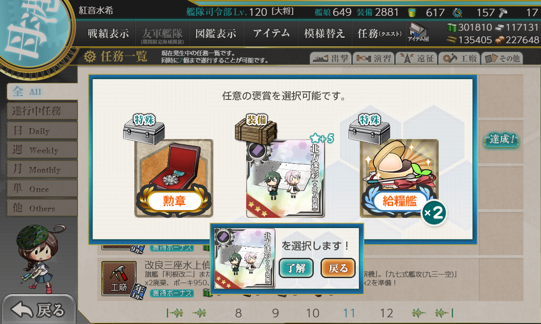Filter quests by その他 tab
541x324 pixels.
[x=501, y=58]
